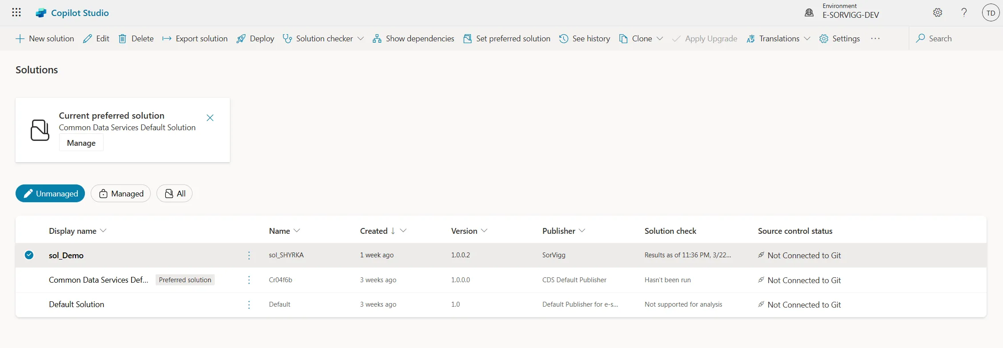Viewport: 1003px width, 348px height.
Task: Click sol_Demo solution check results text
Action: click(x=688, y=255)
